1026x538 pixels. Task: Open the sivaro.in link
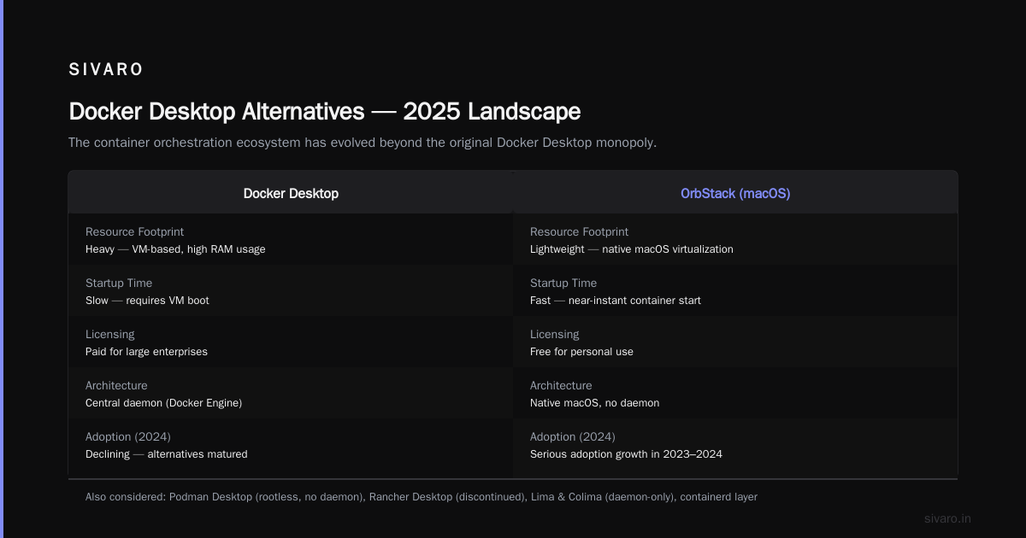pyautogui.click(x=948, y=518)
